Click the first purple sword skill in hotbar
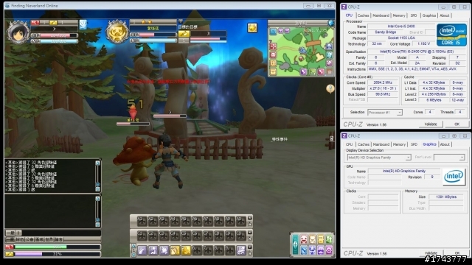This screenshot has height=265, width=472. tap(142, 250)
